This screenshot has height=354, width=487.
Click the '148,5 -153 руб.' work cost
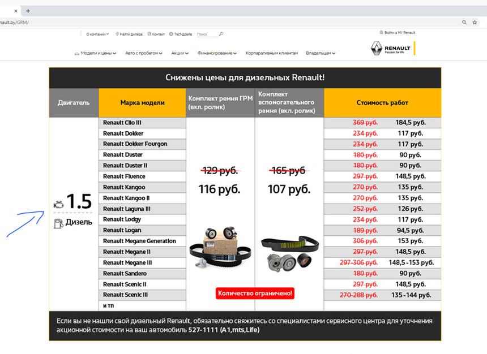pyautogui.click(x=411, y=263)
